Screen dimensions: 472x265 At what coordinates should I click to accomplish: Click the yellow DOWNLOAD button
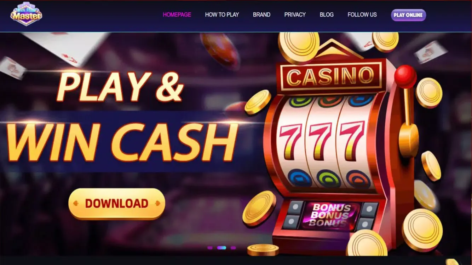[x=117, y=204]
